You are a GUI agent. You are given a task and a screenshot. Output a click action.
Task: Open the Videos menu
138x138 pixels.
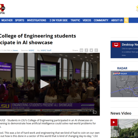pos(87,20)
